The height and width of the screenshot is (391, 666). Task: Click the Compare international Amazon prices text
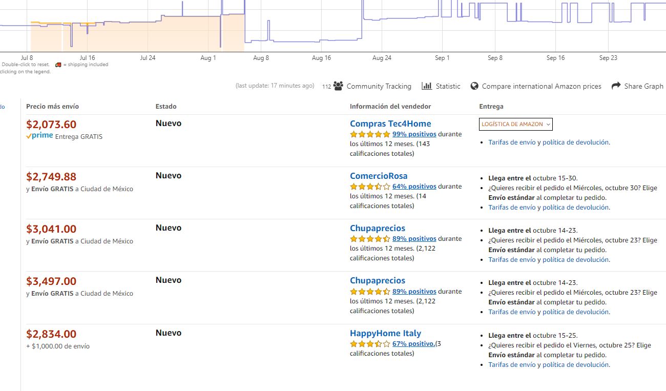point(542,86)
